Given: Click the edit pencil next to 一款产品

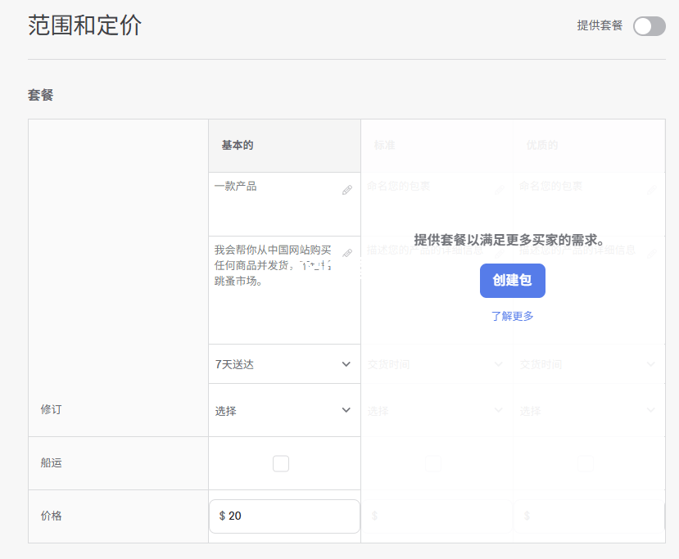Looking at the screenshot, I should [x=346, y=189].
